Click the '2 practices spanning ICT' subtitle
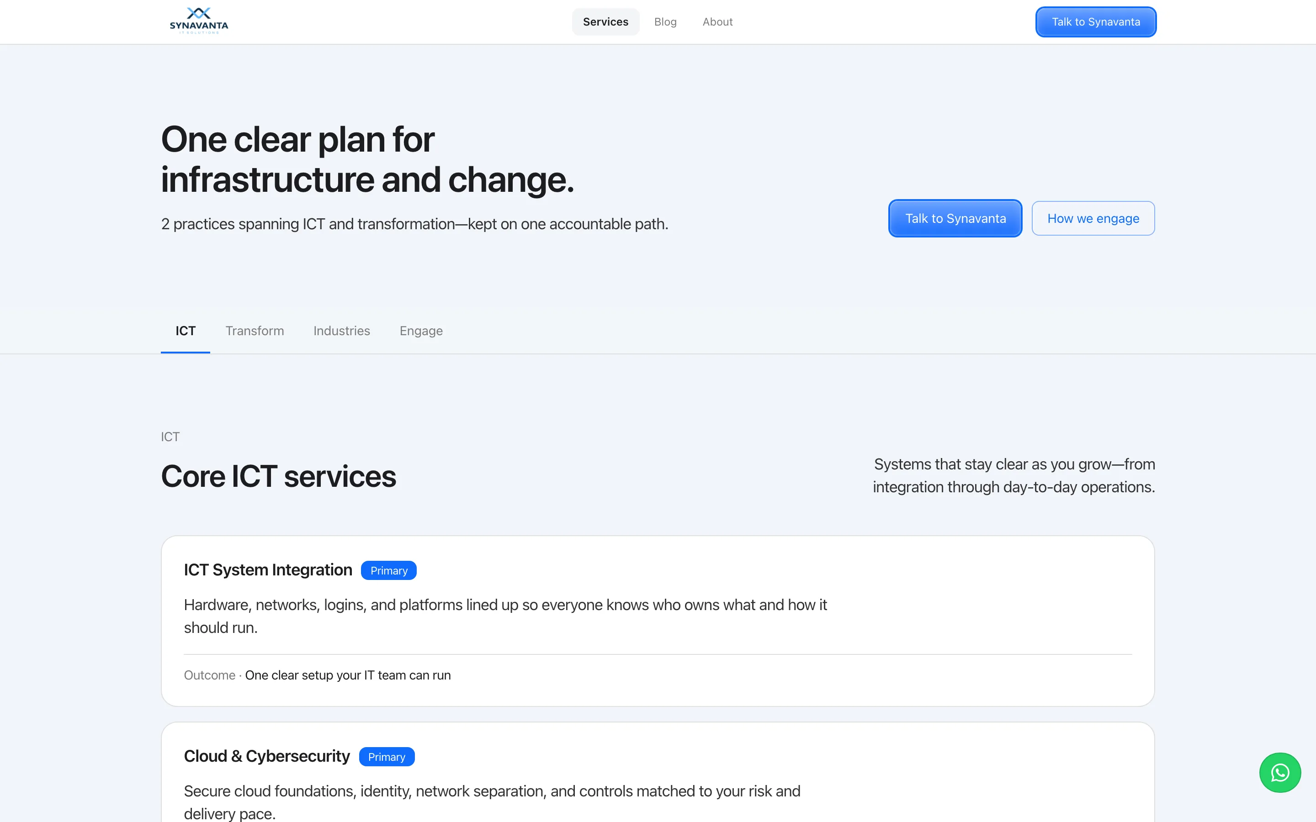This screenshot has height=822, width=1316. 415,224
